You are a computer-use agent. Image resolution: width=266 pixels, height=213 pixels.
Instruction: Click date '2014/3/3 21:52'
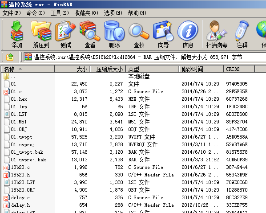pos(200,160)
